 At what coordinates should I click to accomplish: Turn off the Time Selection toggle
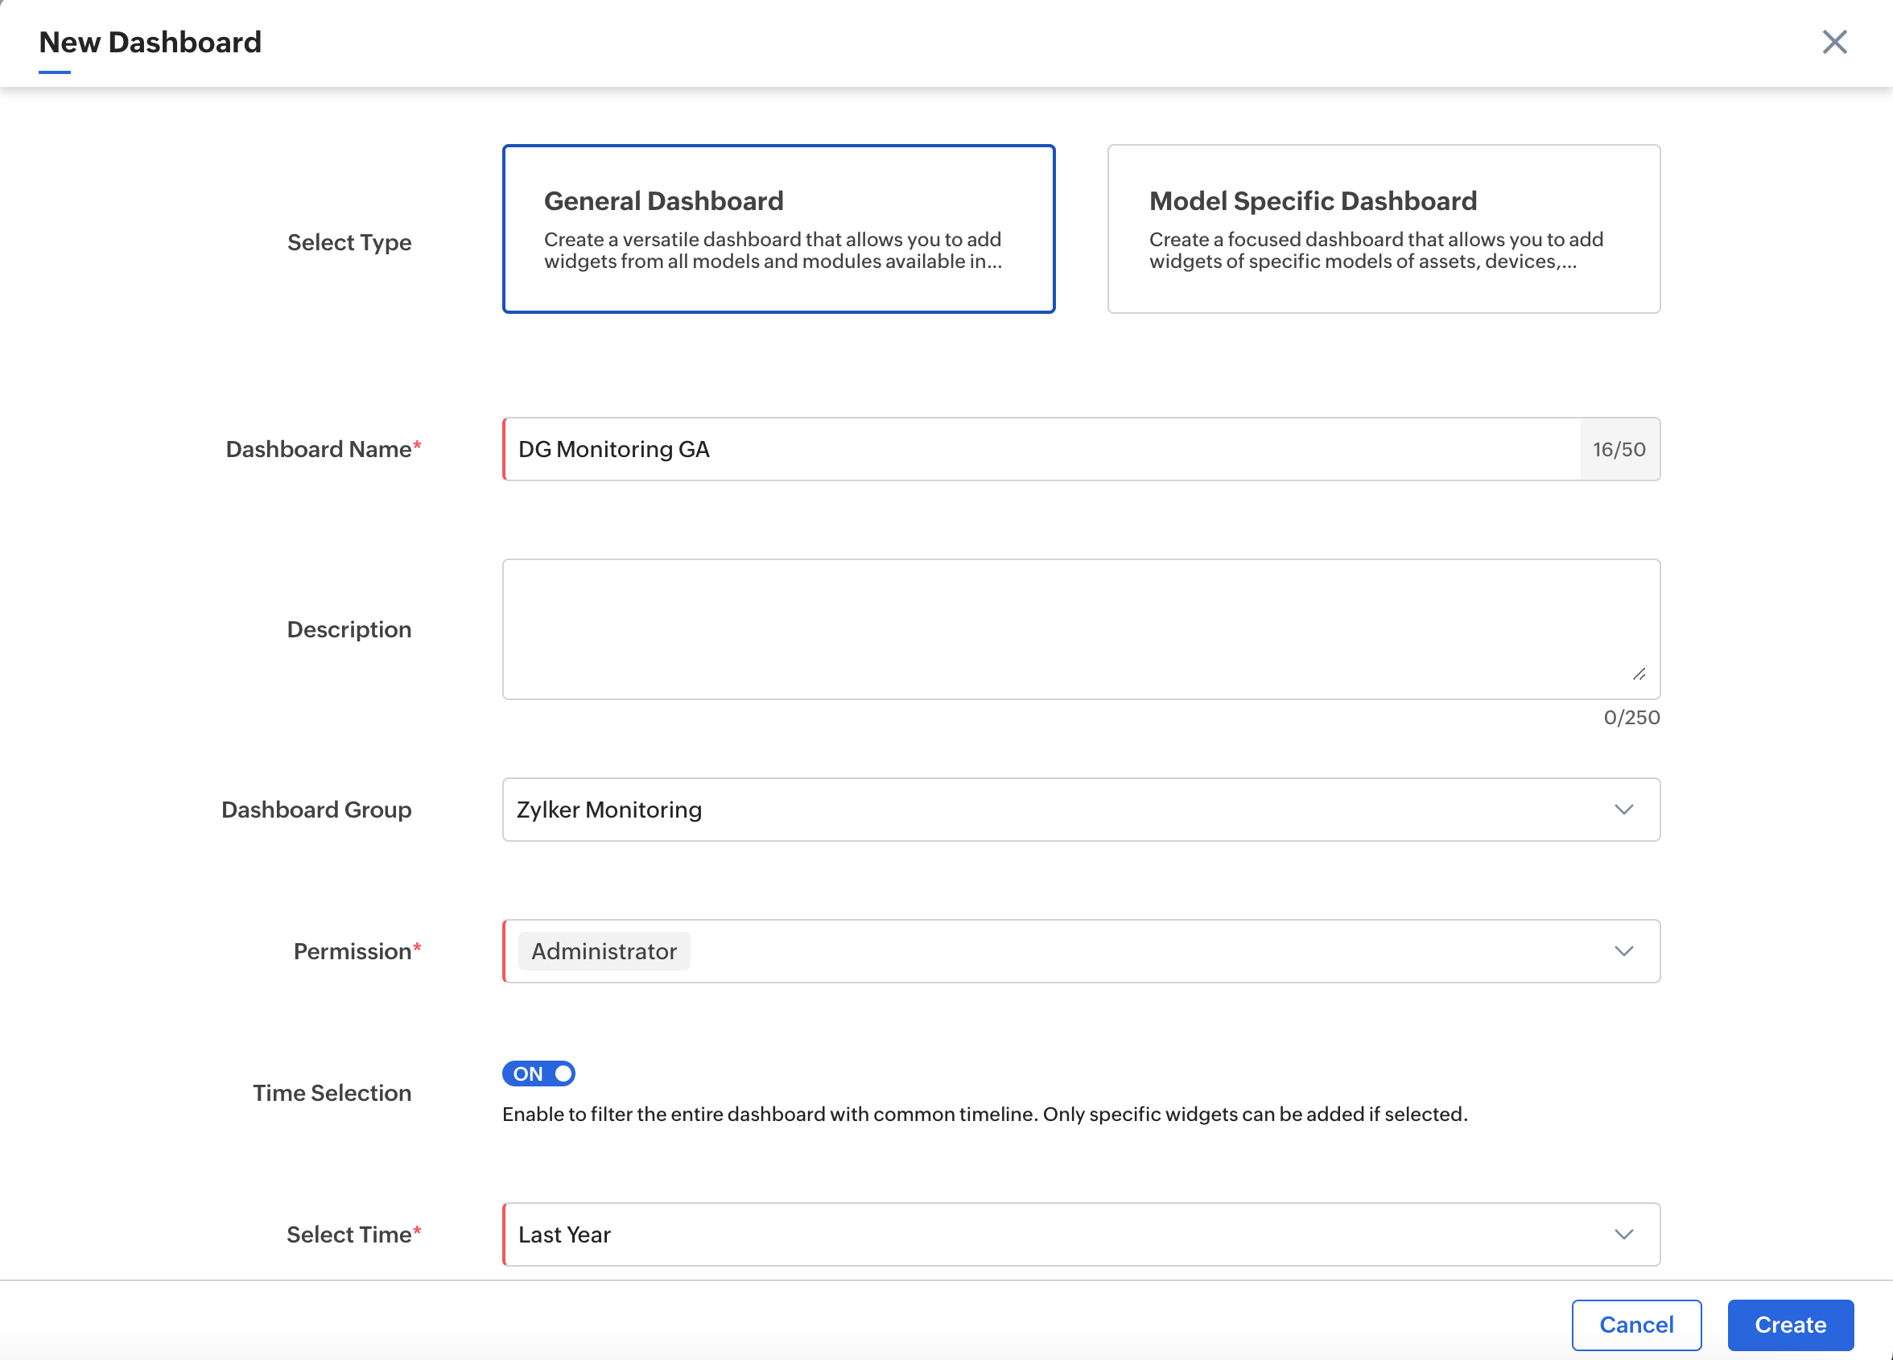coord(538,1074)
